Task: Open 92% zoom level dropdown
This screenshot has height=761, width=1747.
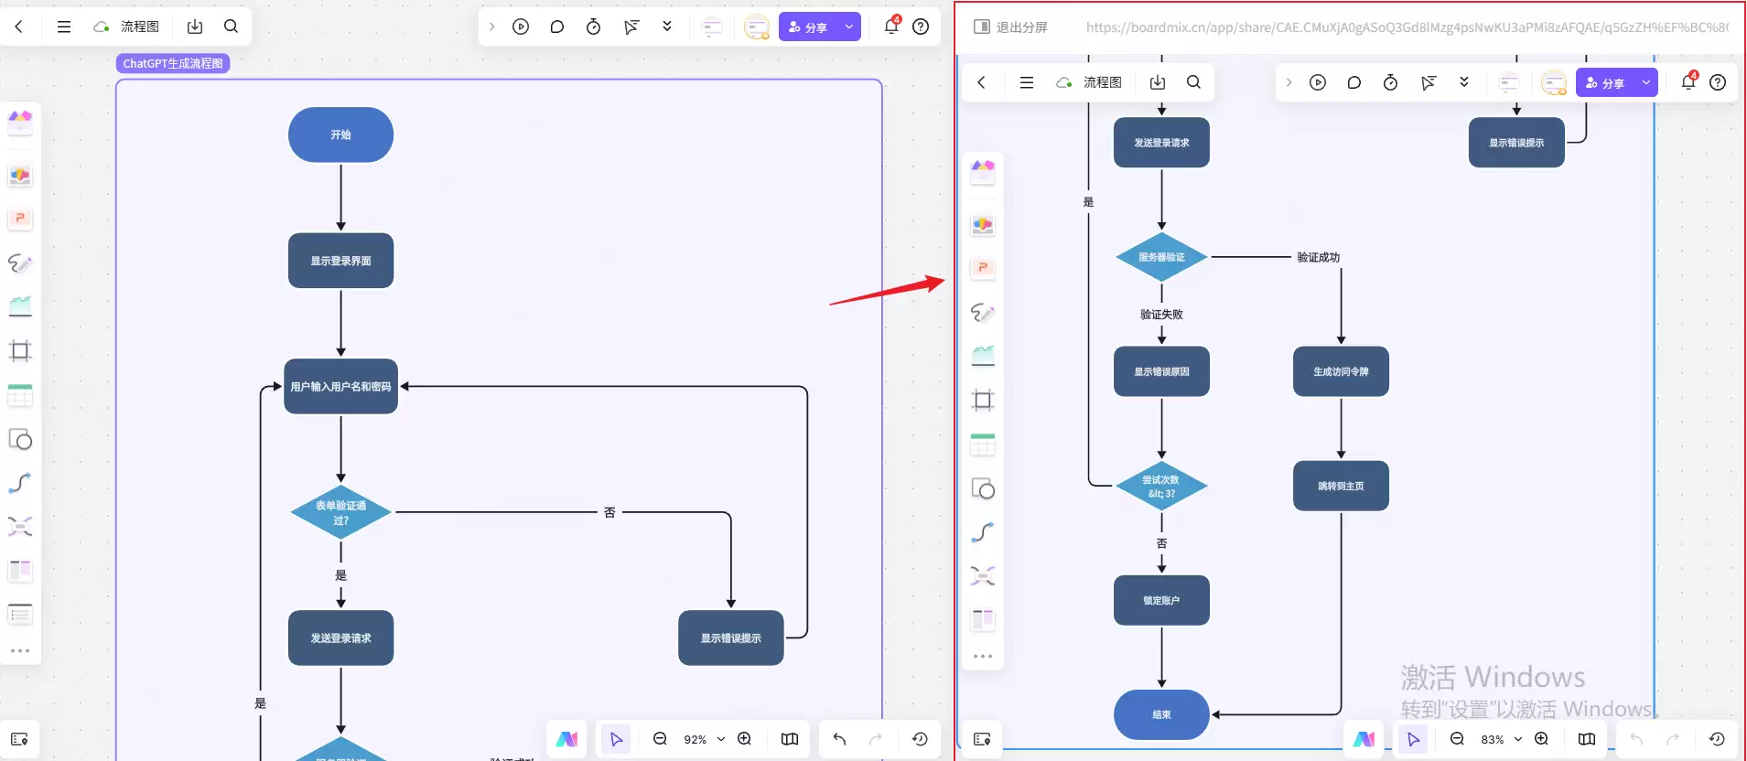Action: tap(704, 739)
